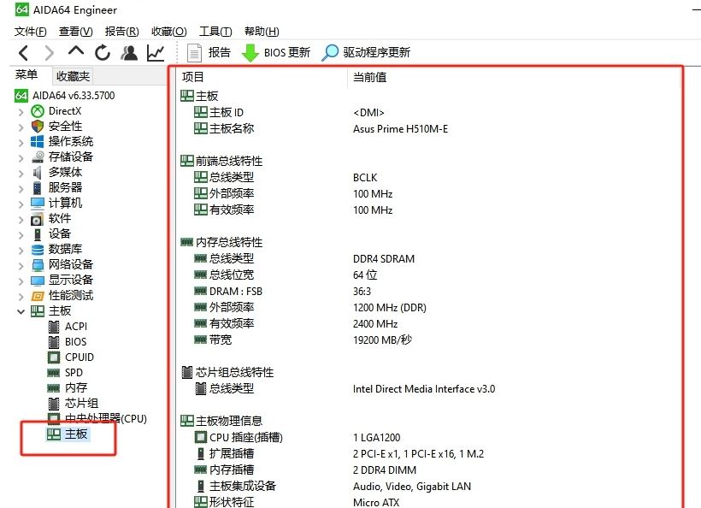The height and width of the screenshot is (508, 701).
Task: Go forward with the right arrow toolbar icon
Action: (x=50, y=53)
